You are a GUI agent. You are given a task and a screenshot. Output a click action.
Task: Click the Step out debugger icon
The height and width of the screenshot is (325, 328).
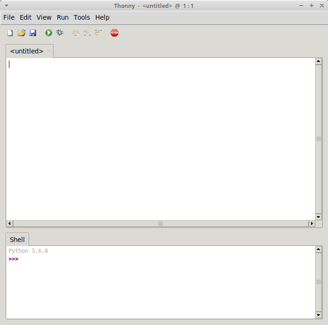point(98,33)
